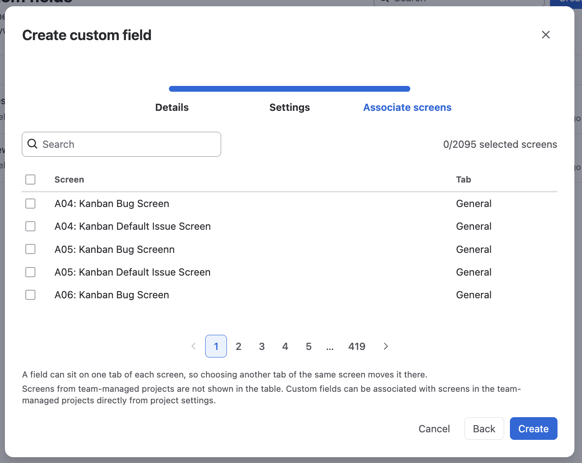Switch to the Details step
Viewport: 582px width, 463px height.
[x=172, y=107]
